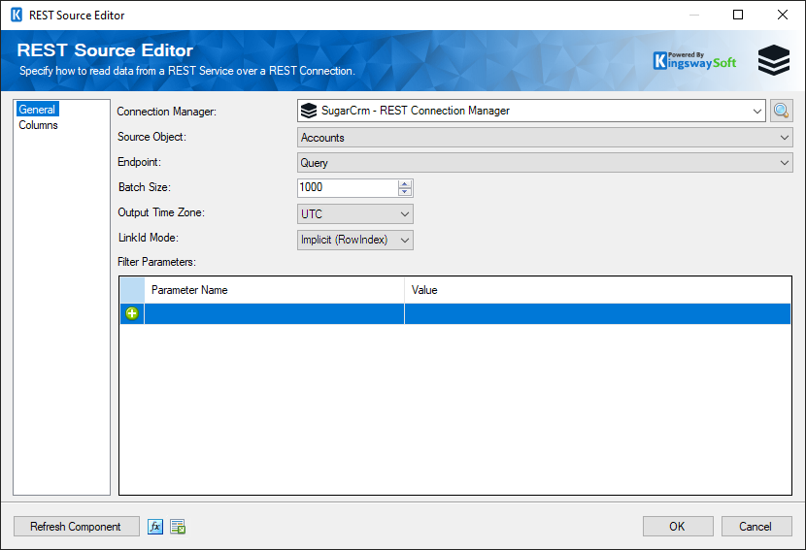Image resolution: width=806 pixels, height=550 pixels.
Task: Open the LinkId Mode dropdown
Action: 355,240
